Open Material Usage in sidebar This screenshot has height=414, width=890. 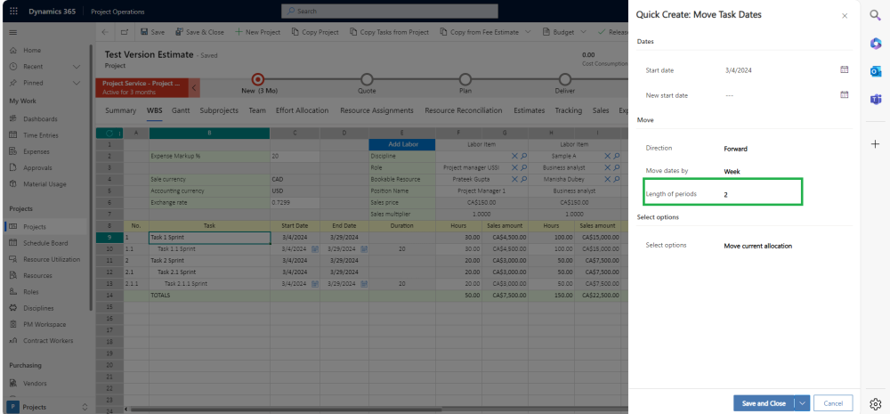point(44,184)
